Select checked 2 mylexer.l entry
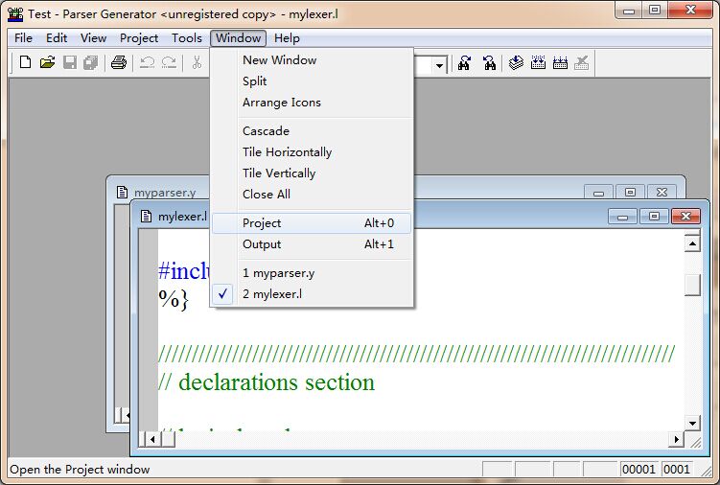Screen dimensions: 720x485 click(x=312, y=294)
